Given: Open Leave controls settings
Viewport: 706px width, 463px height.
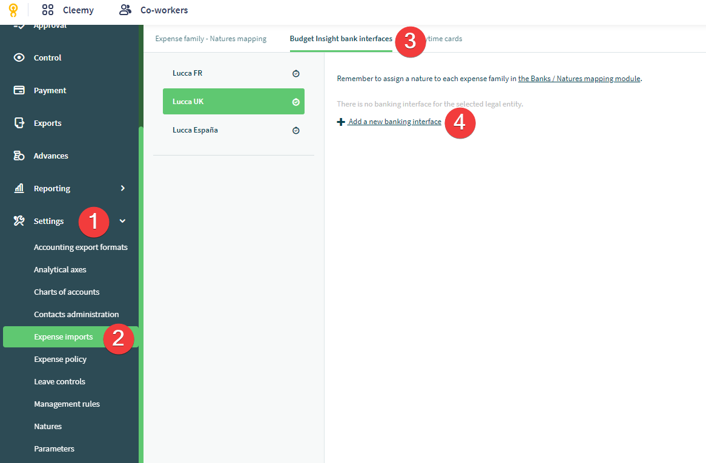Looking at the screenshot, I should 59,381.
